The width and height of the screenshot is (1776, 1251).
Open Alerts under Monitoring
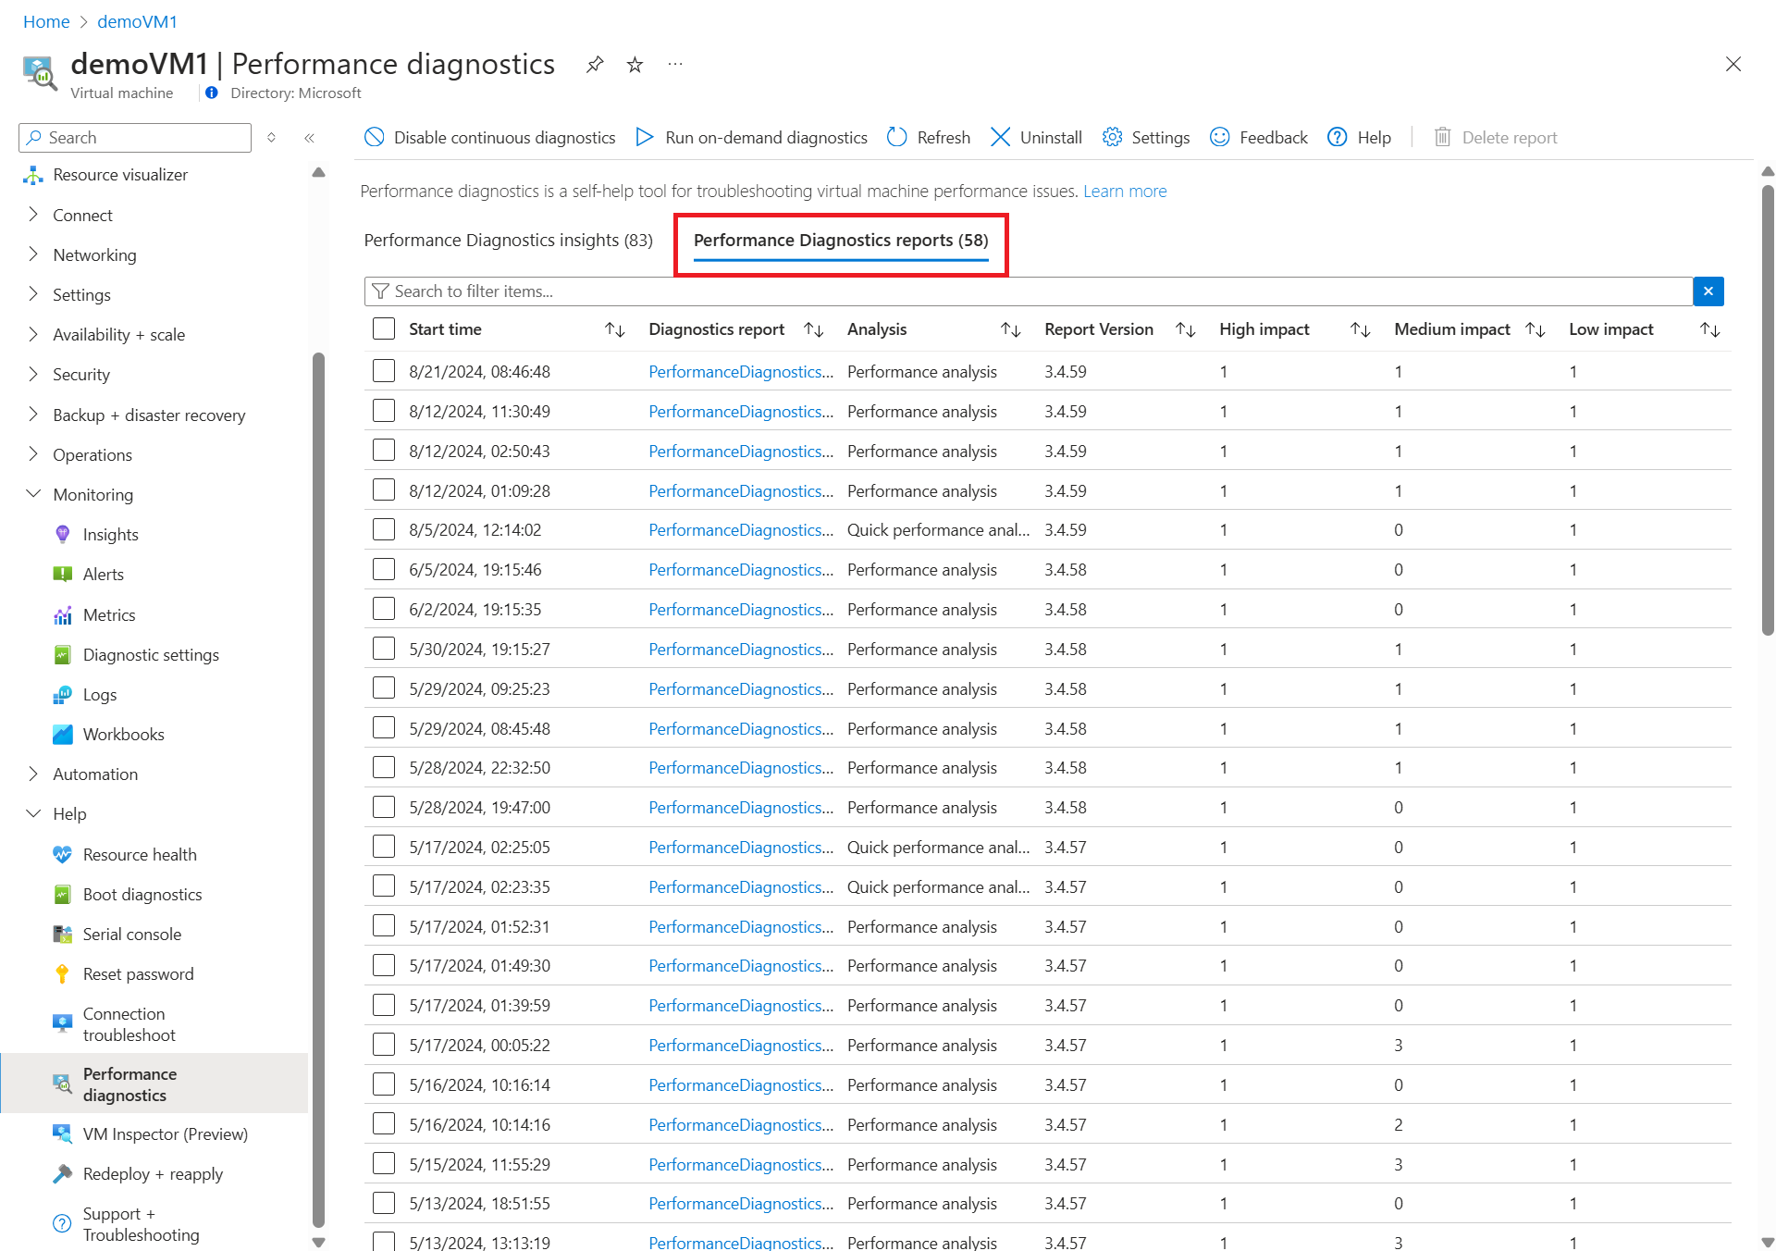[x=103, y=575]
